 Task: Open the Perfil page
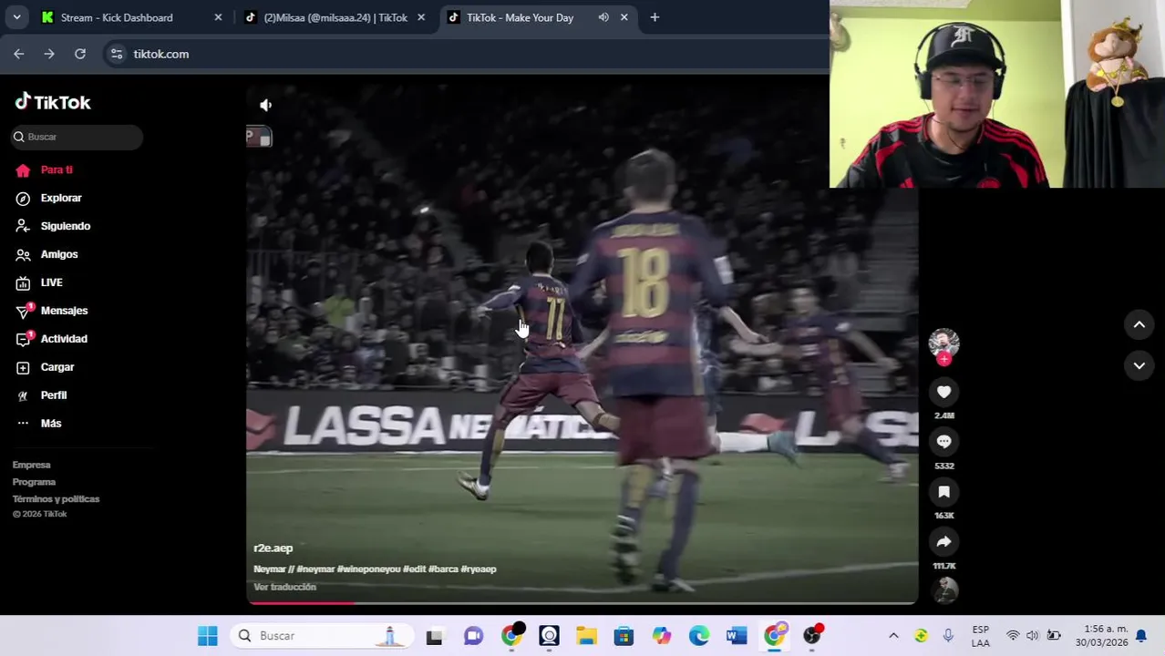coord(54,395)
